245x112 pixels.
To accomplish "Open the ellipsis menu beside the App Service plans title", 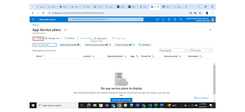I will coord(70,30).
